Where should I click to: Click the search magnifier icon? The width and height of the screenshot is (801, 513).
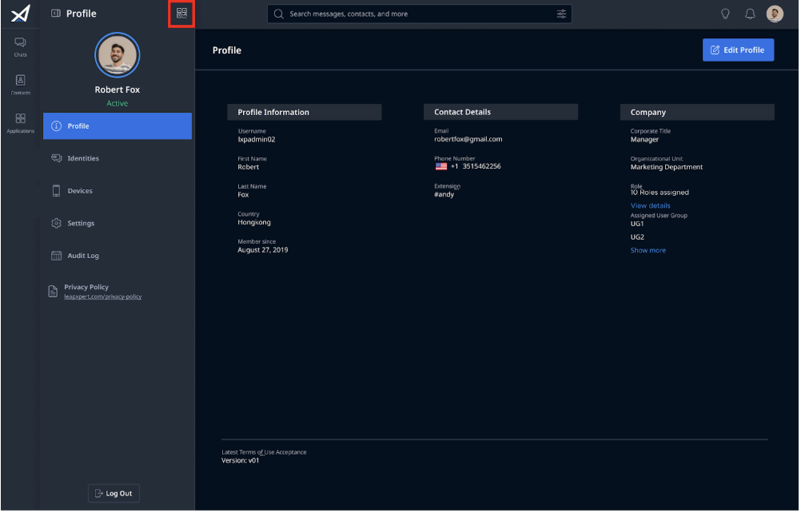279,14
